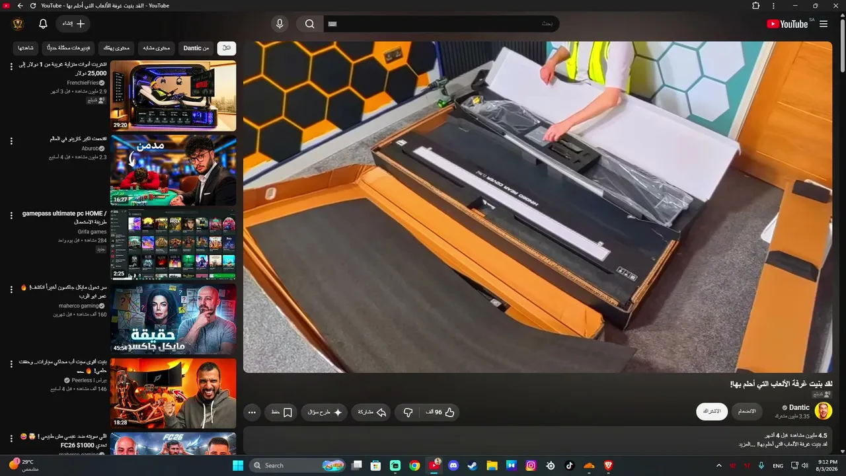Open browser three-dot menu in title bar
Screen dimensions: 846x476
pyautogui.click(x=773, y=6)
